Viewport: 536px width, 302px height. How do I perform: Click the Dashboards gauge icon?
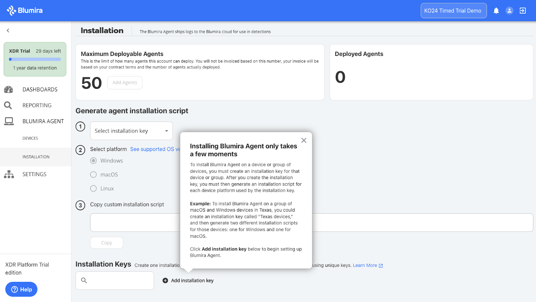pyautogui.click(x=8, y=89)
